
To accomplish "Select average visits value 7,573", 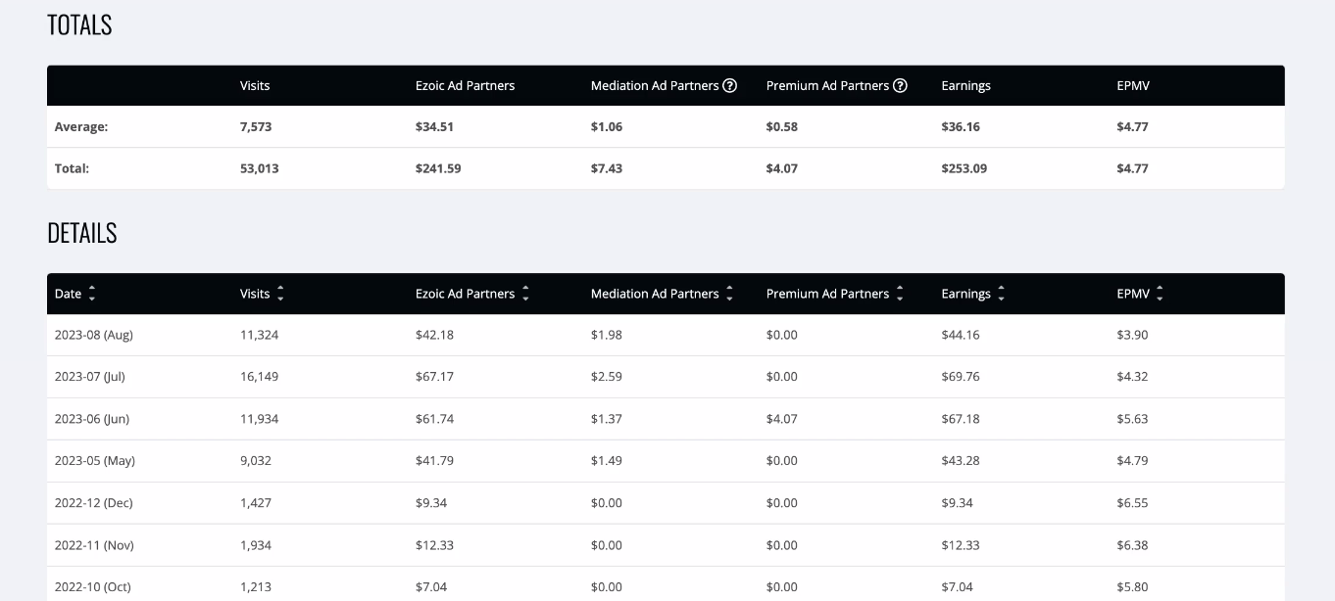I will (x=255, y=127).
